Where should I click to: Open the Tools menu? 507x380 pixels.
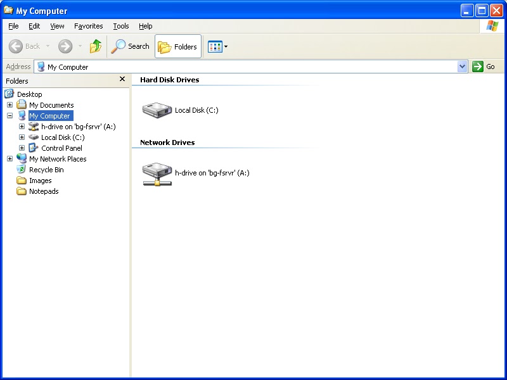[x=120, y=26]
